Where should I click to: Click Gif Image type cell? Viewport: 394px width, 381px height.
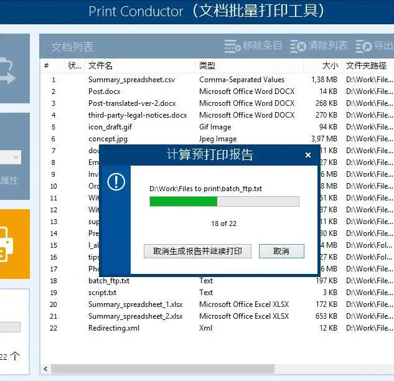click(x=215, y=127)
